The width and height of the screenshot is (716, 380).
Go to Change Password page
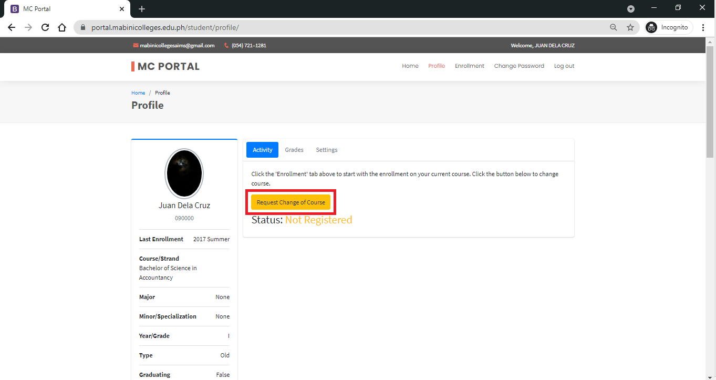[x=518, y=66]
